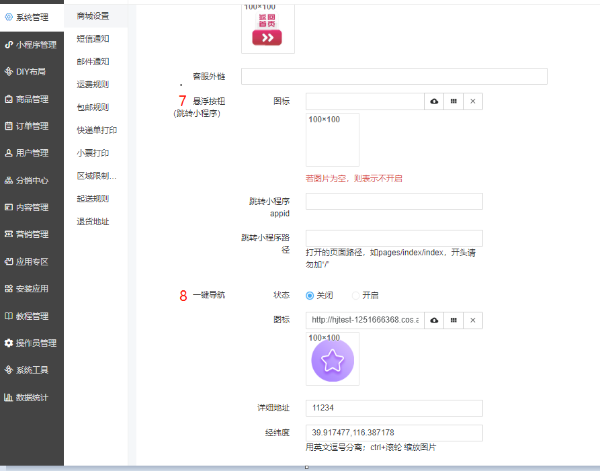Viewport: 600px width, 471px height.
Task: Select the 关闭 status radio button
Action: coord(310,296)
